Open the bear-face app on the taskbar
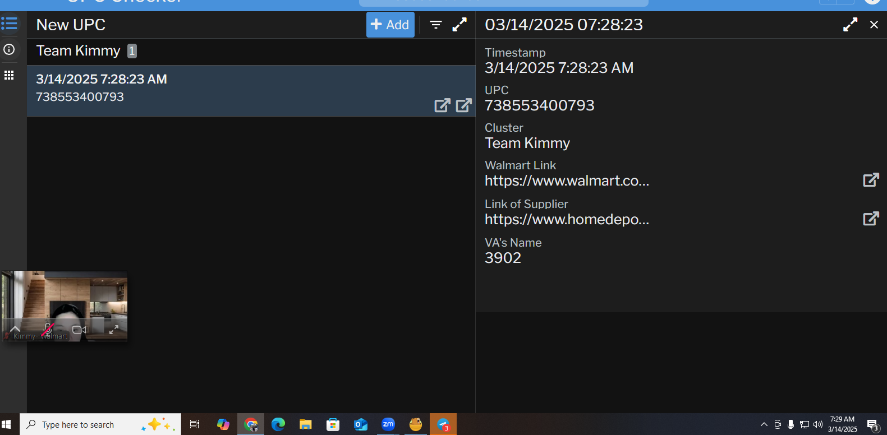 pos(416,424)
